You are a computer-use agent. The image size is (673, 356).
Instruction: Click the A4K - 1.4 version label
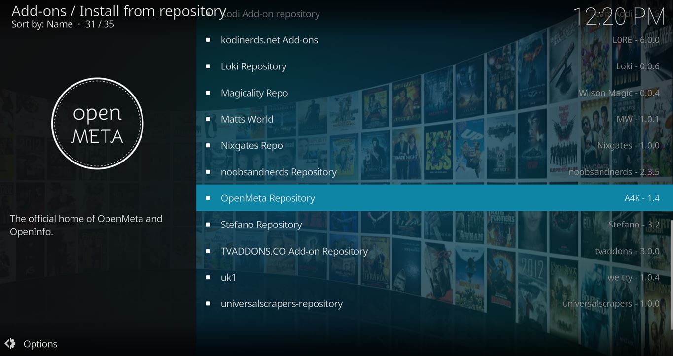point(641,198)
